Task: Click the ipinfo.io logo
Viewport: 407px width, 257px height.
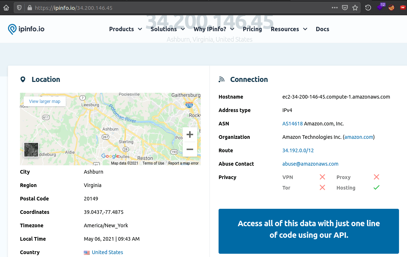Action: [26, 29]
